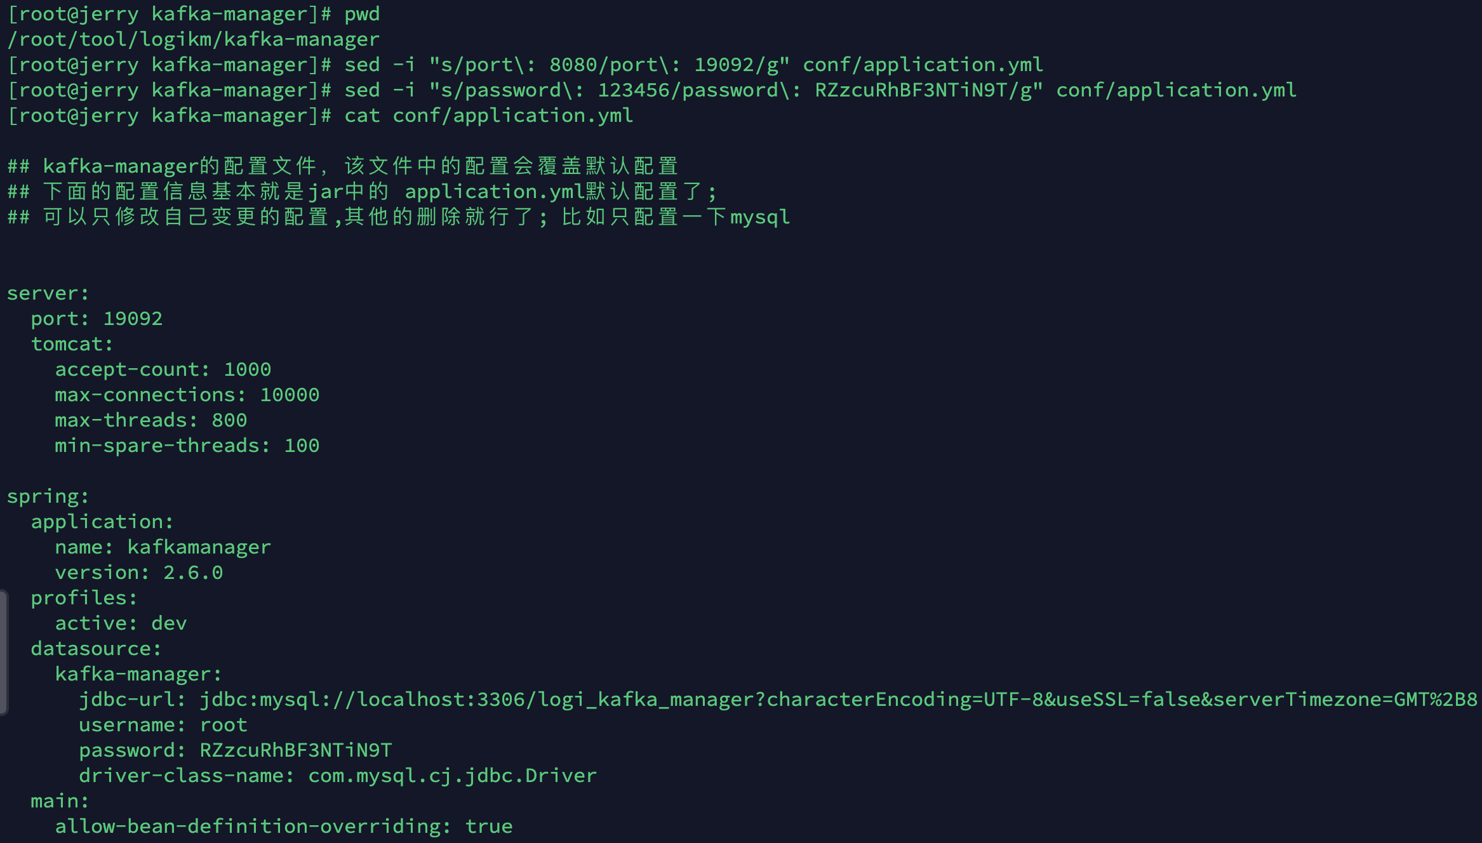
Task: Click the cat conf/application.yml command
Action: click(488, 116)
